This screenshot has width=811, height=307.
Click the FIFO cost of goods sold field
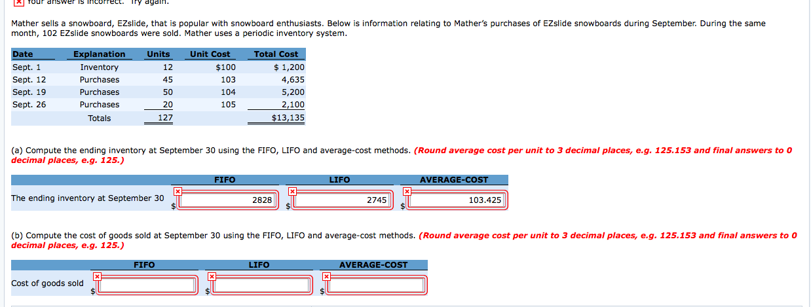148,285
